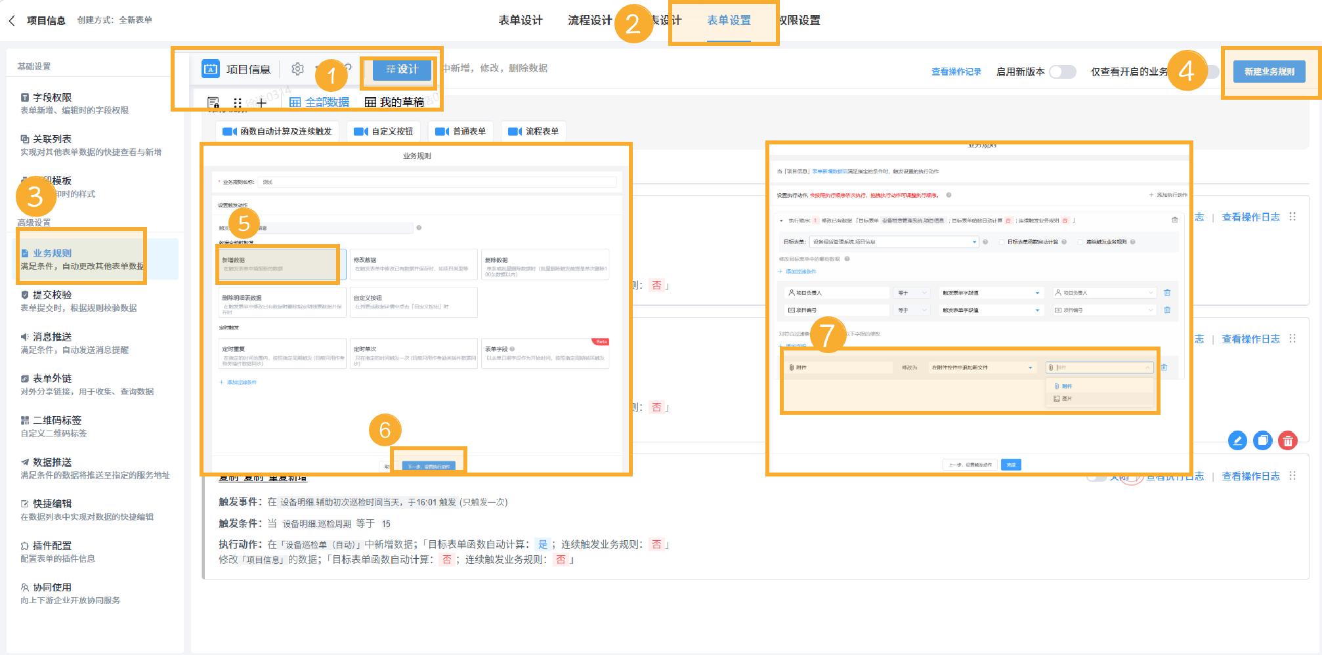Viewport: 1322px width, 655px height.
Task: Open the 查看操作日志 link
Action: point(1251,217)
